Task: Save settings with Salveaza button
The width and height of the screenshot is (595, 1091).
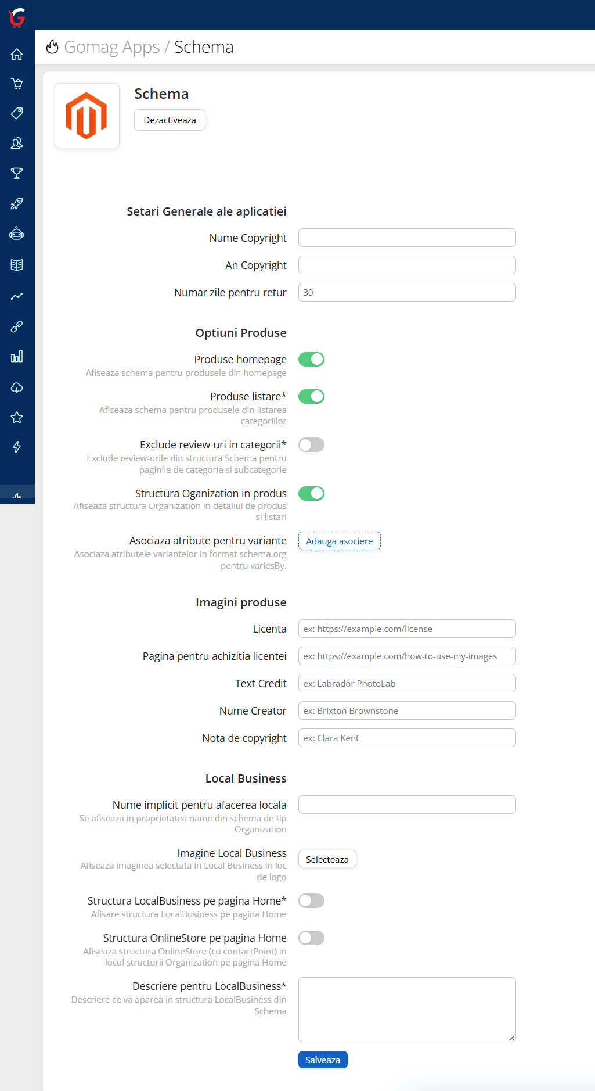Action: 323,1060
